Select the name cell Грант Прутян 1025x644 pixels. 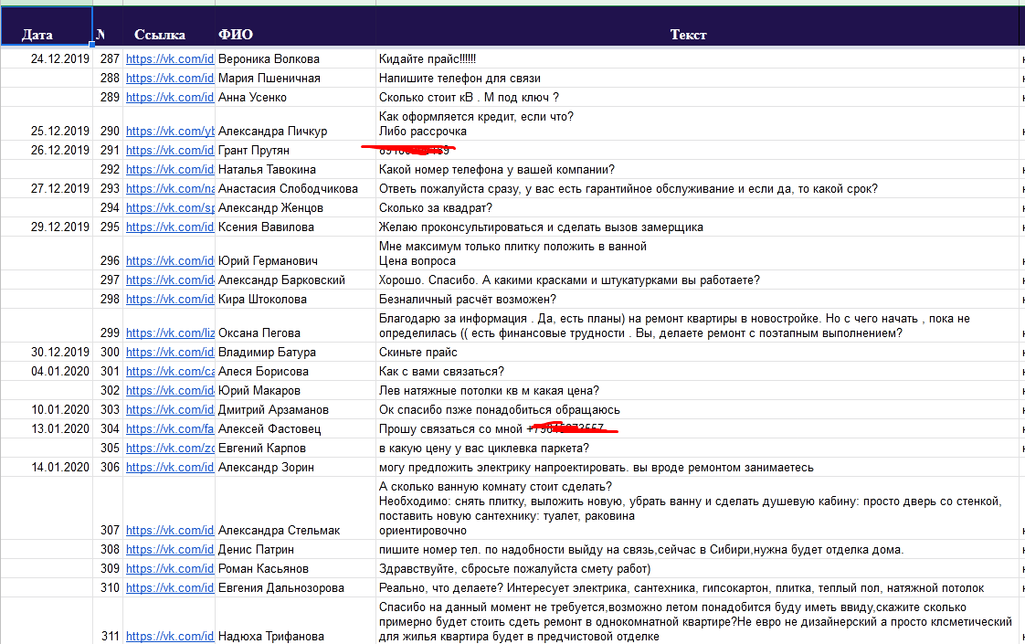(x=295, y=150)
